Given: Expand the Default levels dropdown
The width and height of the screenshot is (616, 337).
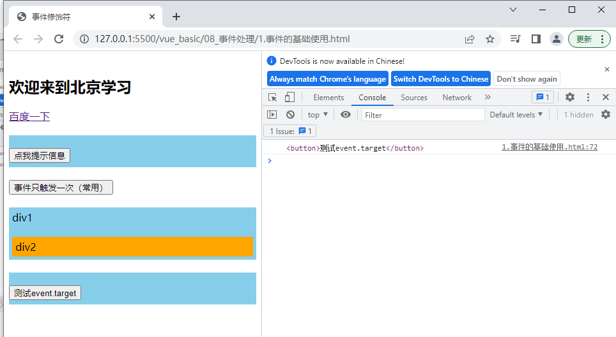Looking at the screenshot, I should [516, 115].
